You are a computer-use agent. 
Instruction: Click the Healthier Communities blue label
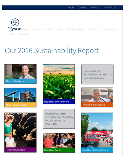(97, 150)
